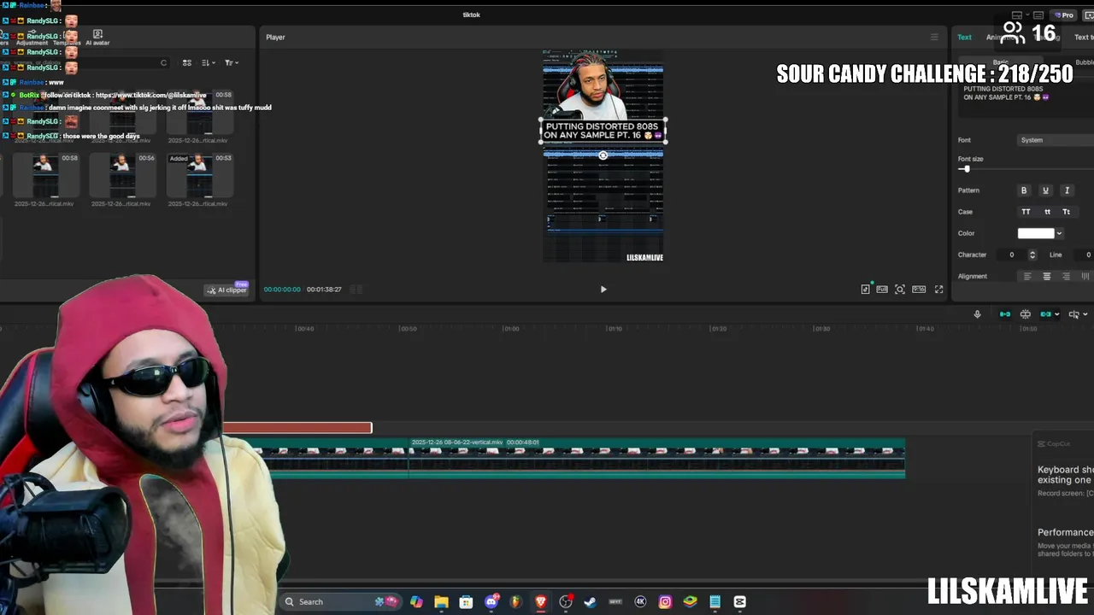The height and width of the screenshot is (615, 1094).
Task: Open 4K downloader from the taskbar
Action: pos(640,602)
